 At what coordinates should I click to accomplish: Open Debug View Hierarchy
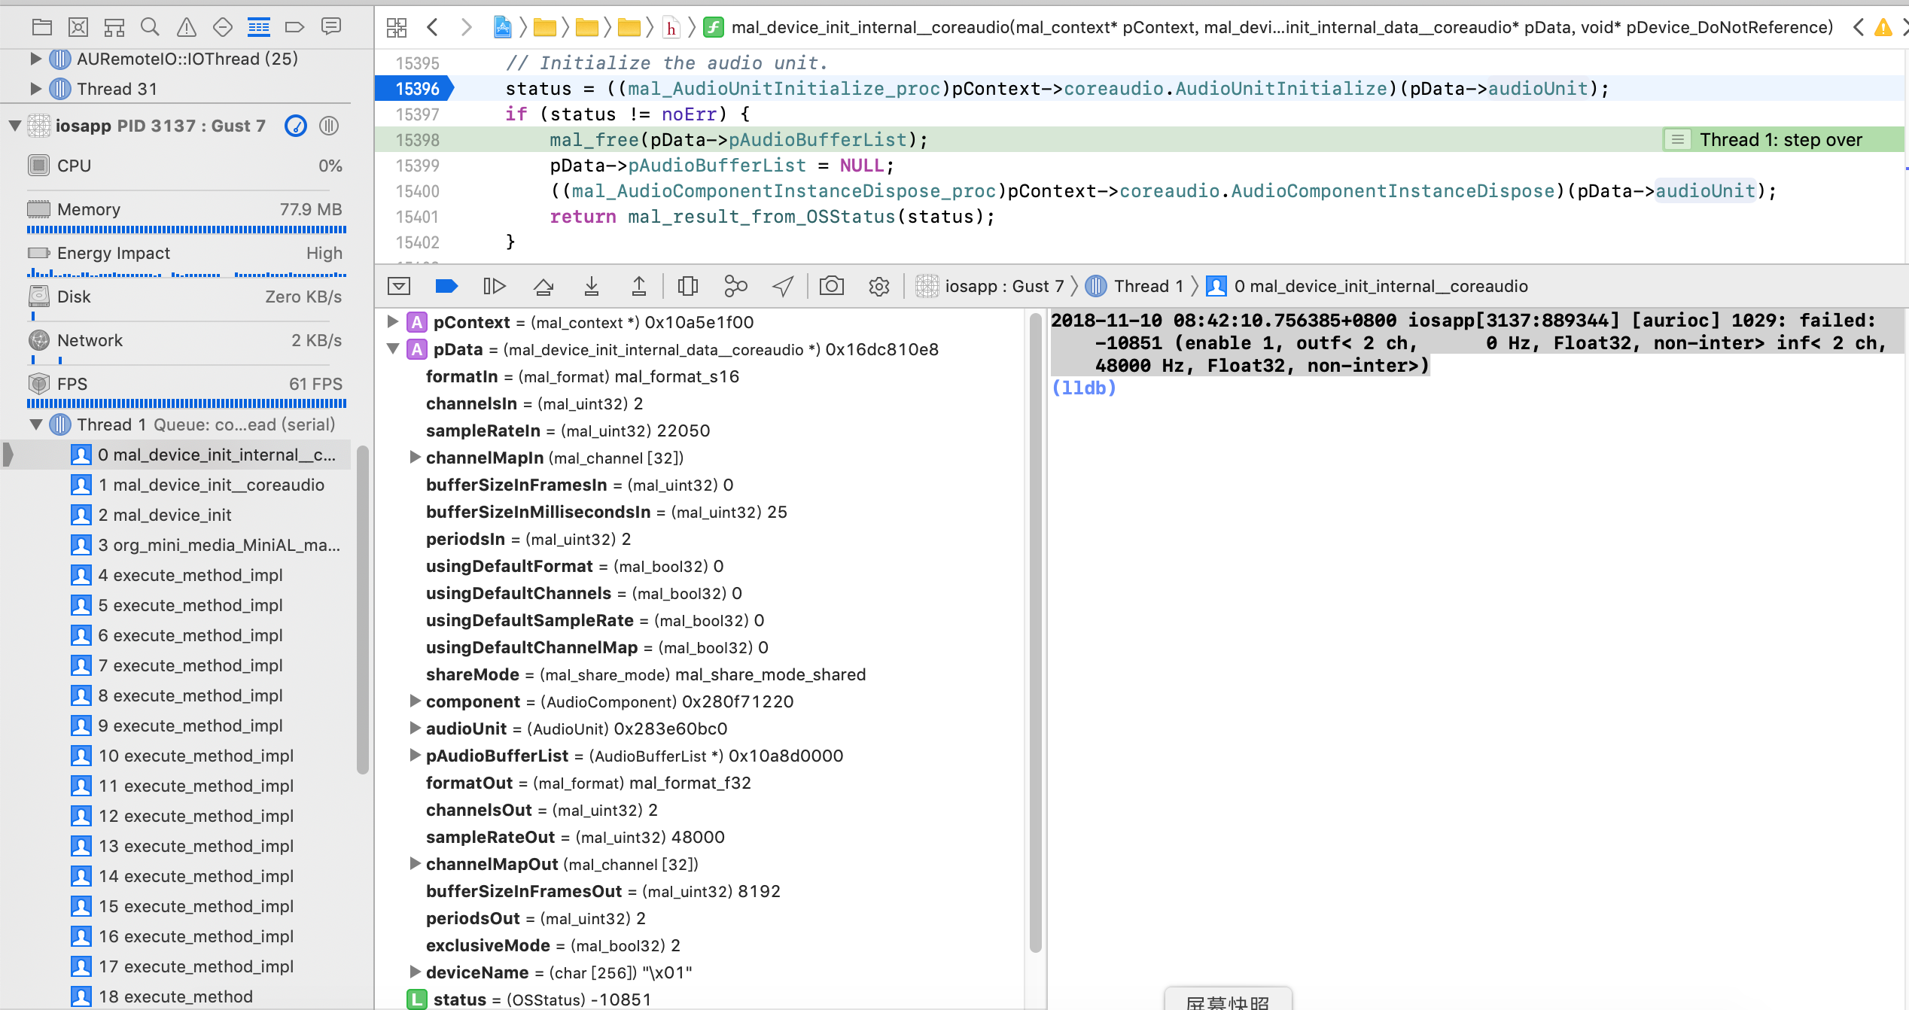[687, 286]
